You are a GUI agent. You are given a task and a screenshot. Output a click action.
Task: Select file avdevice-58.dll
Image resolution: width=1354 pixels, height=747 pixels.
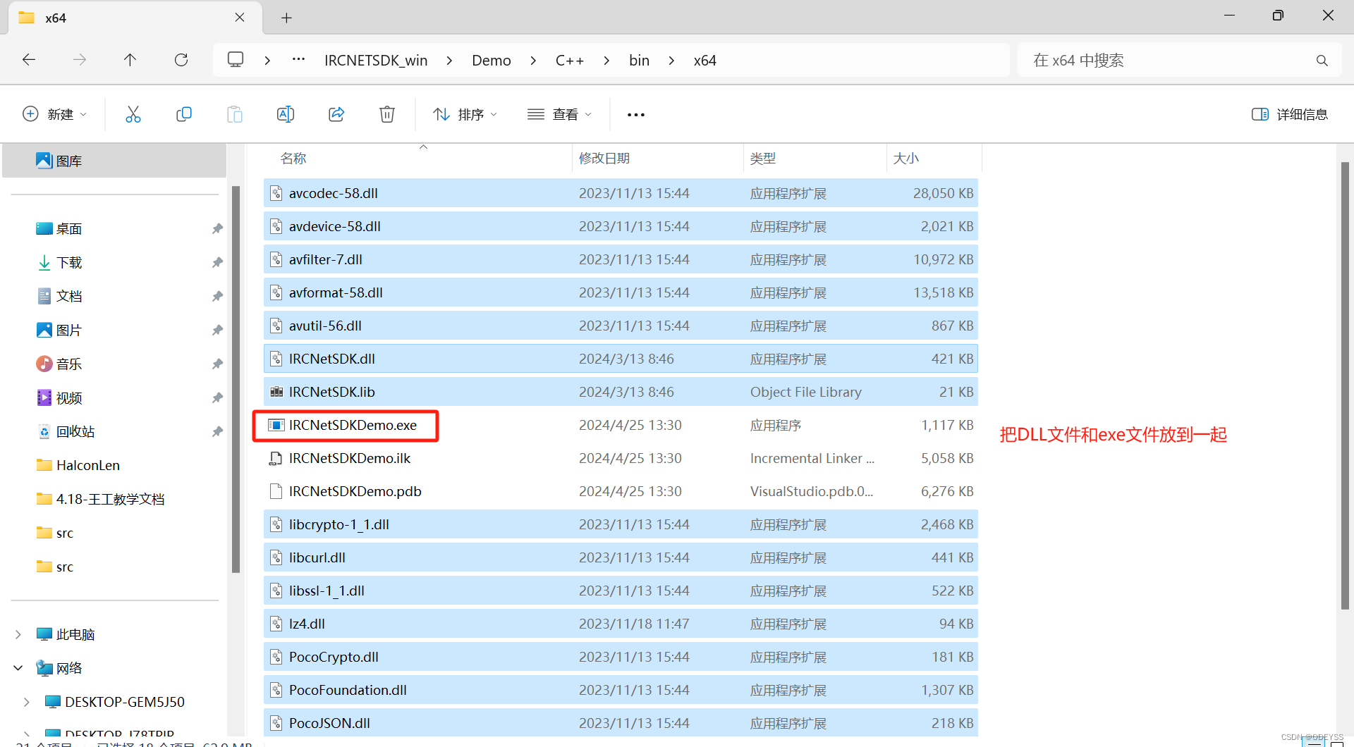coord(621,226)
